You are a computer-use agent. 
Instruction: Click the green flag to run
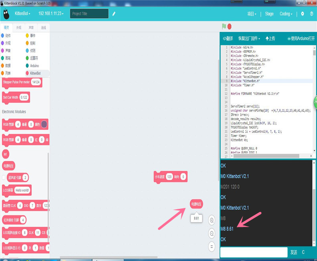224,27
